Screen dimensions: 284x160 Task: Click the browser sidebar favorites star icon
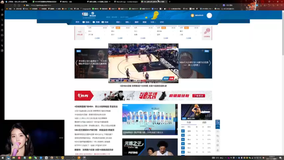pos(2,10)
